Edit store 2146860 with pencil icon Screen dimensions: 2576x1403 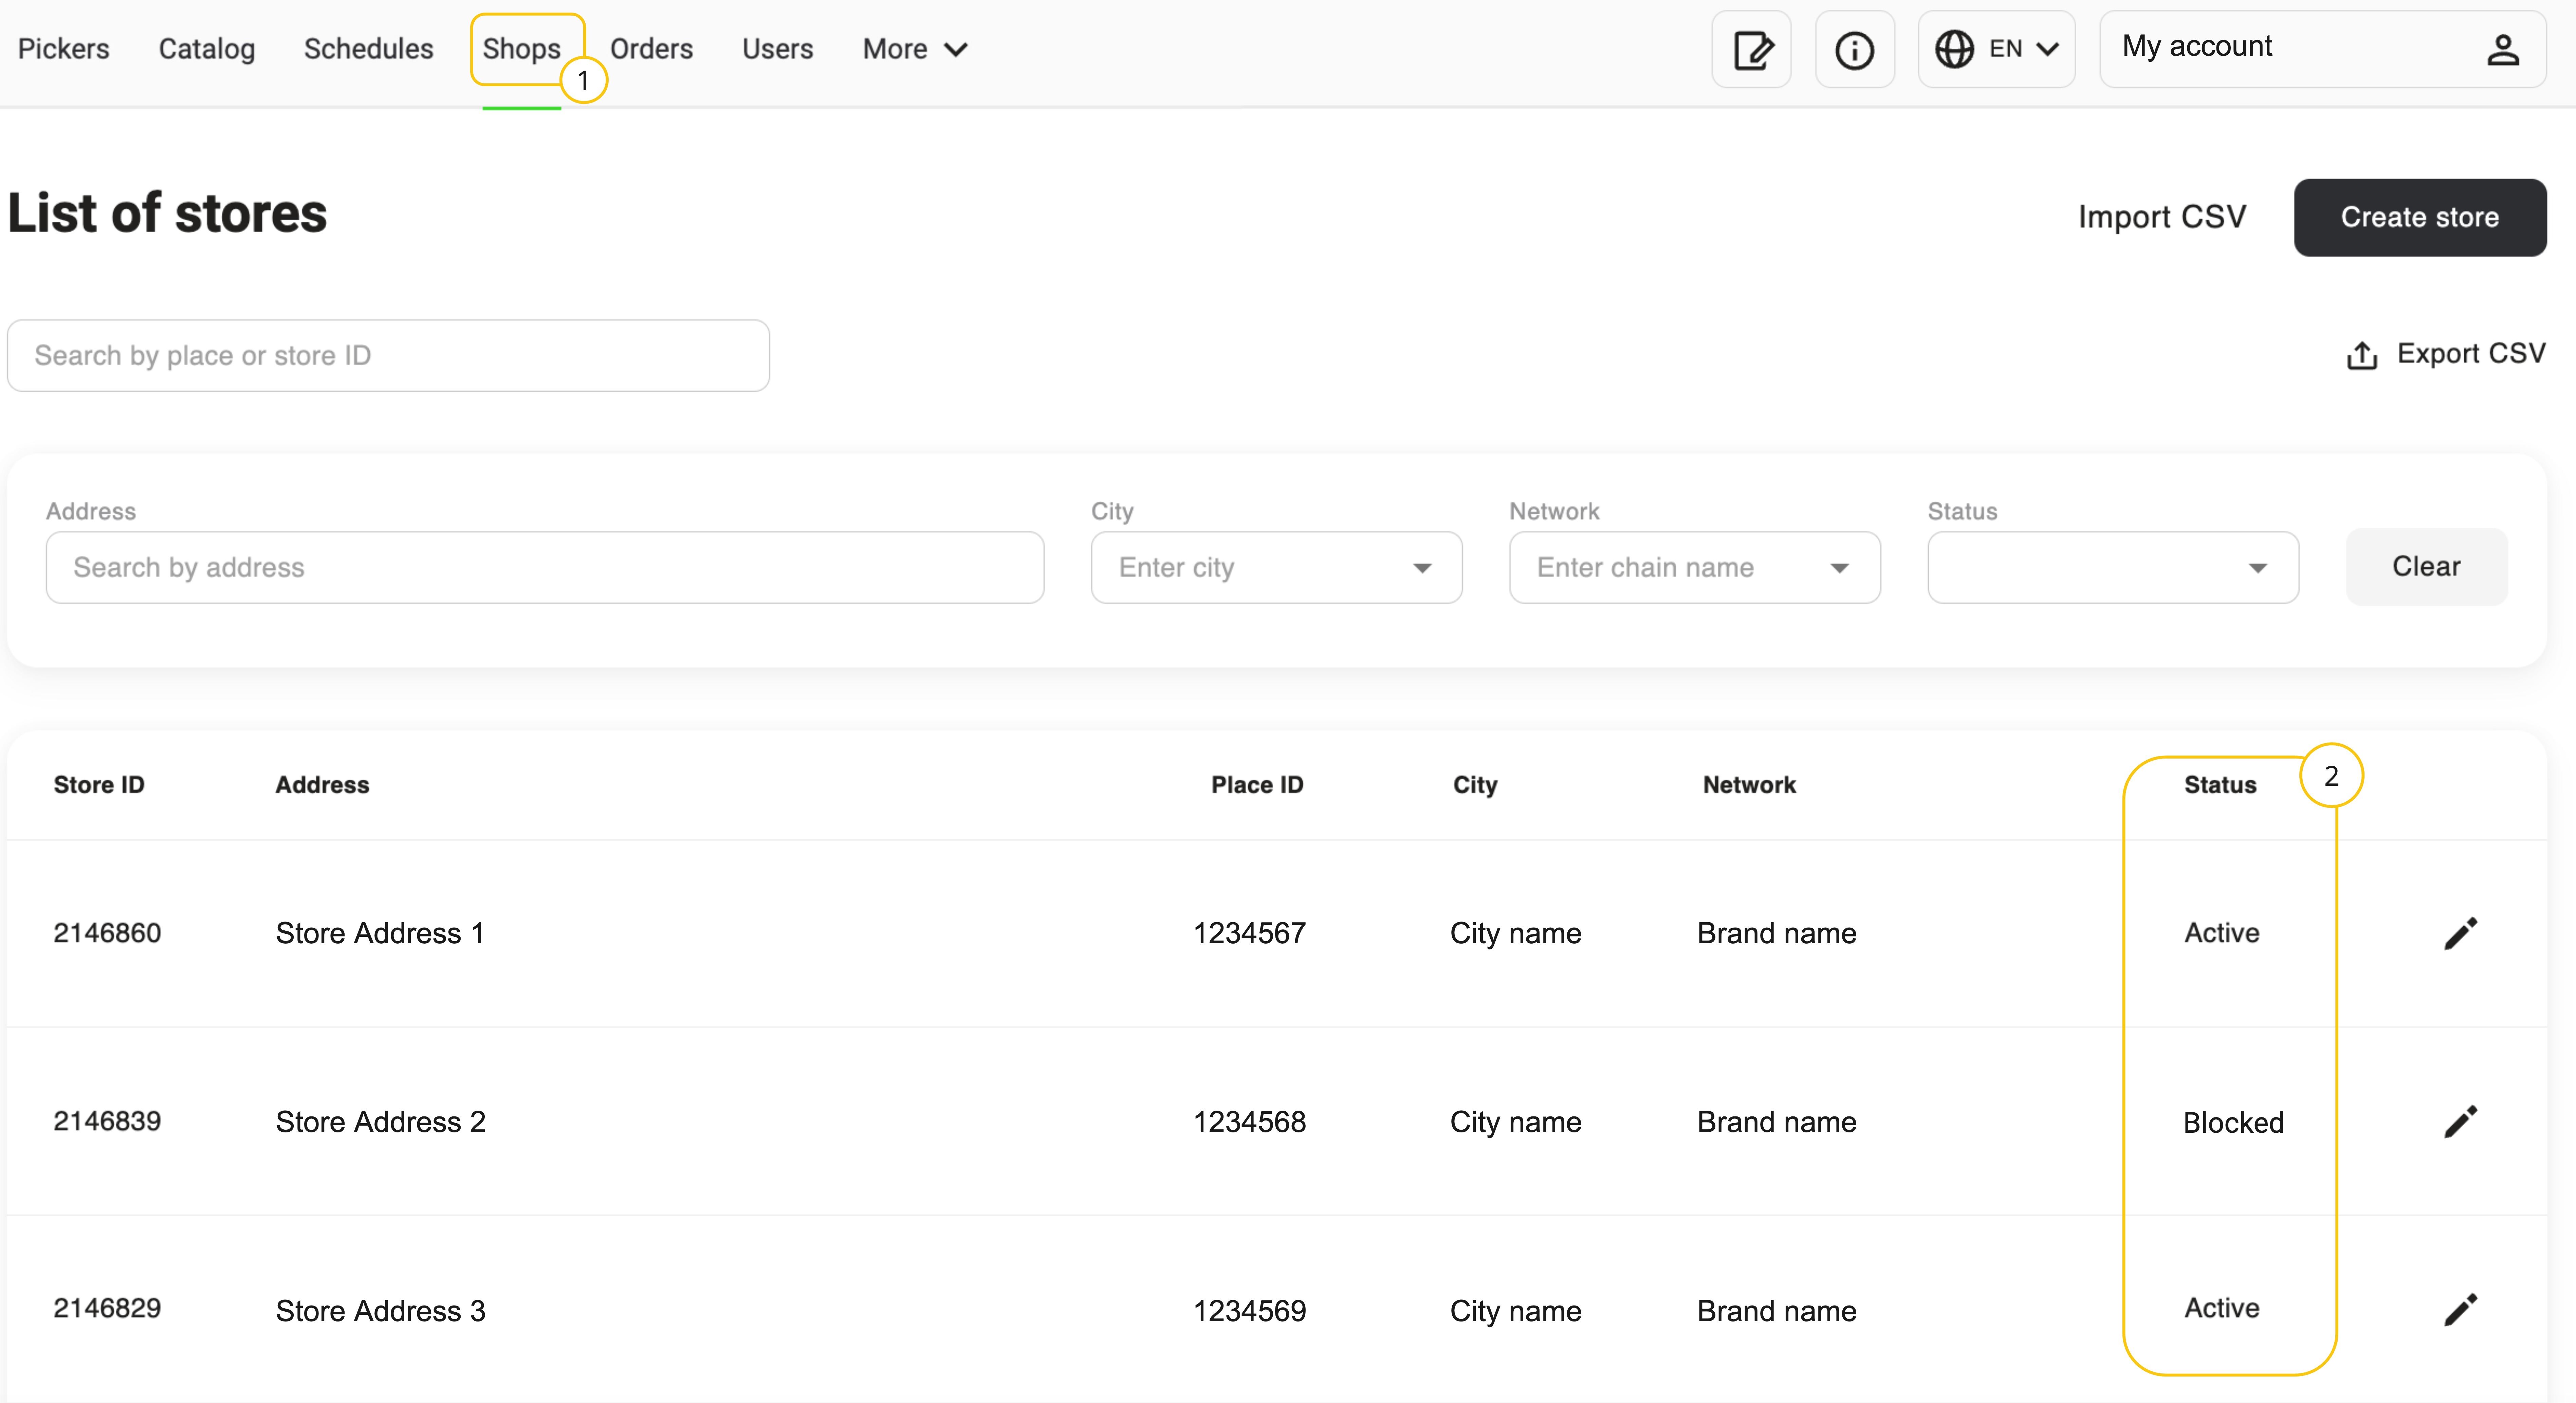2460,933
